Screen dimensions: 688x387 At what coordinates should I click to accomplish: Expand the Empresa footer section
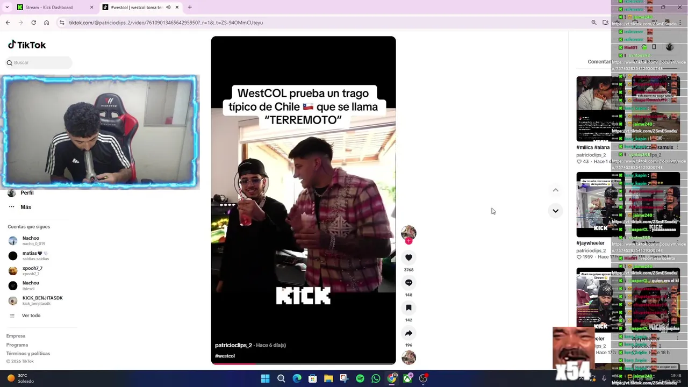(x=16, y=336)
